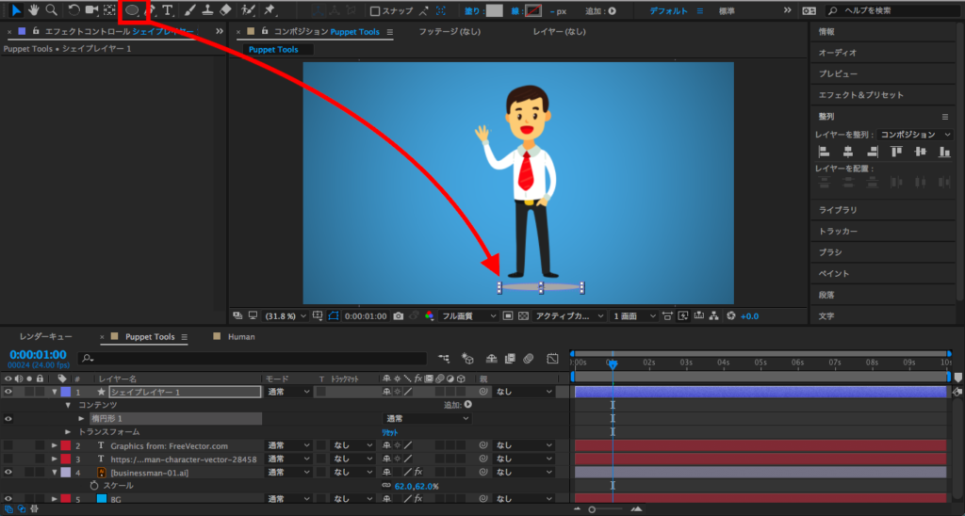
Task: Enable the スナップ checkbox
Action: tap(375, 11)
